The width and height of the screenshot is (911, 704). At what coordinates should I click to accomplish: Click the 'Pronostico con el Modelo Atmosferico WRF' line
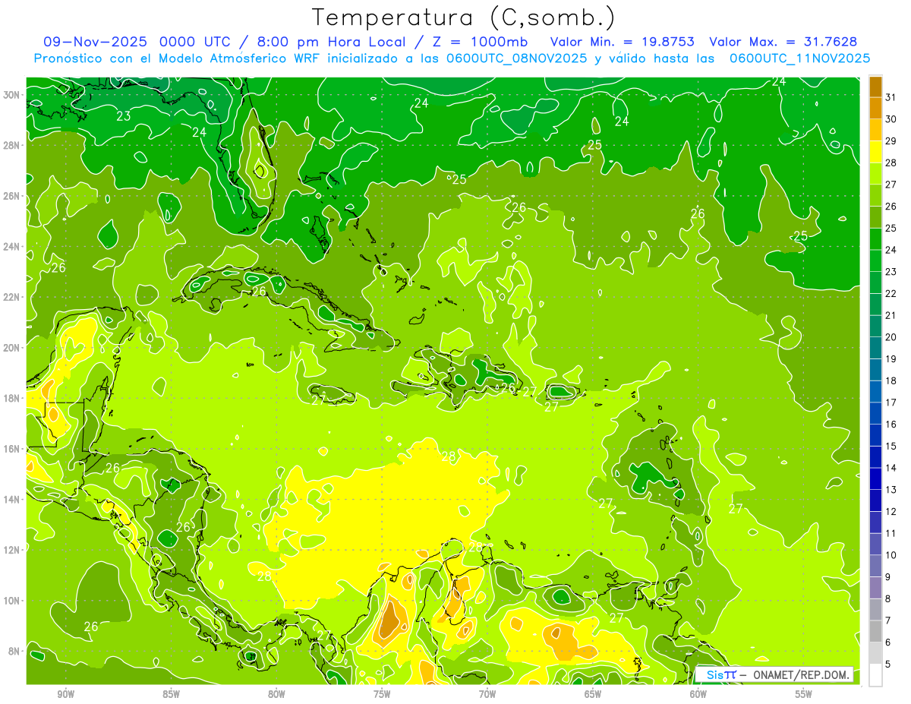[178, 58]
